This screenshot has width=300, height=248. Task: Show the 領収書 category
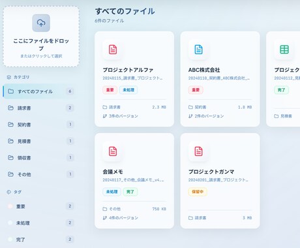click(40, 157)
